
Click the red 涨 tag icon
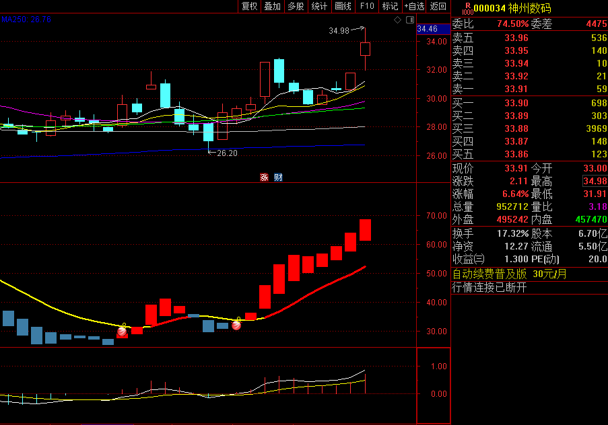tap(264, 178)
